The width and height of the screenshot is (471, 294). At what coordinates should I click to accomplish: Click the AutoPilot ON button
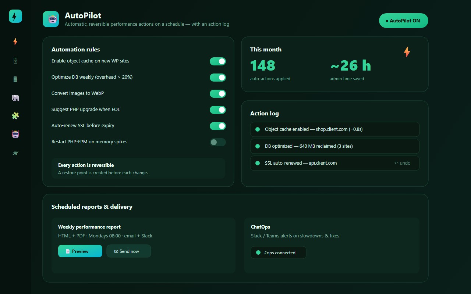click(x=404, y=21)
